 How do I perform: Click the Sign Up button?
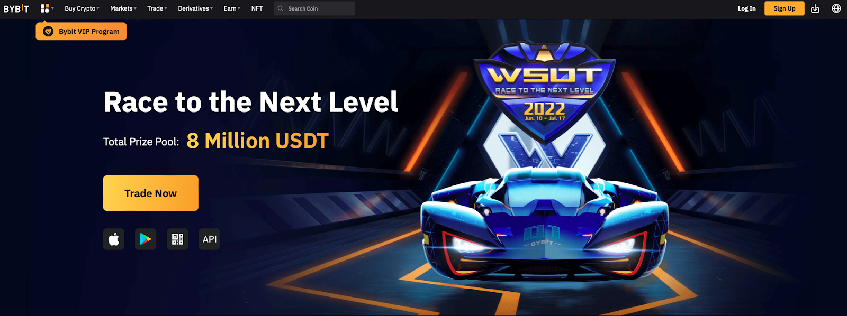click(784, 8)
